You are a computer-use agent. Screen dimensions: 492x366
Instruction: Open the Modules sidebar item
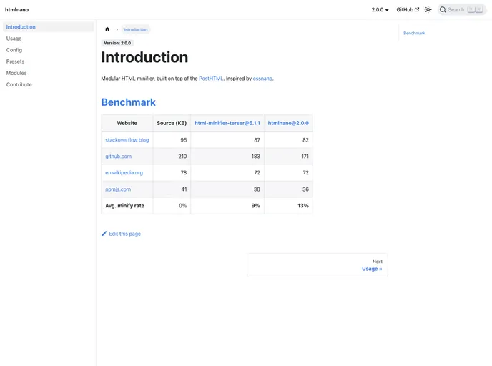pos(49,73)
